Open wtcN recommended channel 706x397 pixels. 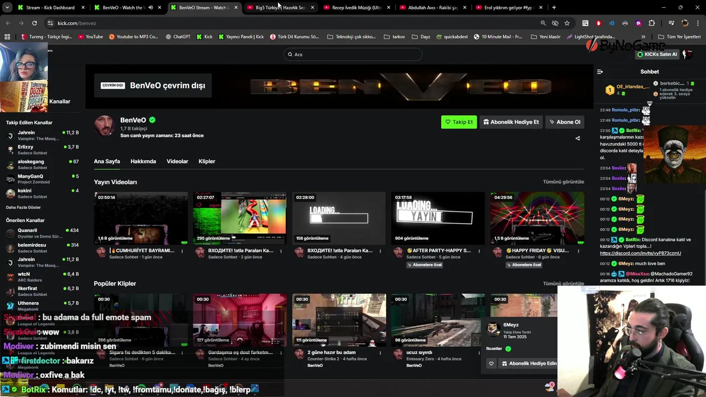42,277
